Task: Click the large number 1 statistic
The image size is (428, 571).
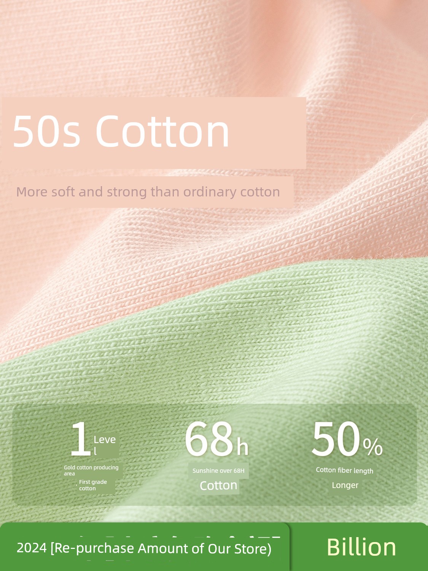Action: click(x=80, y=439)
